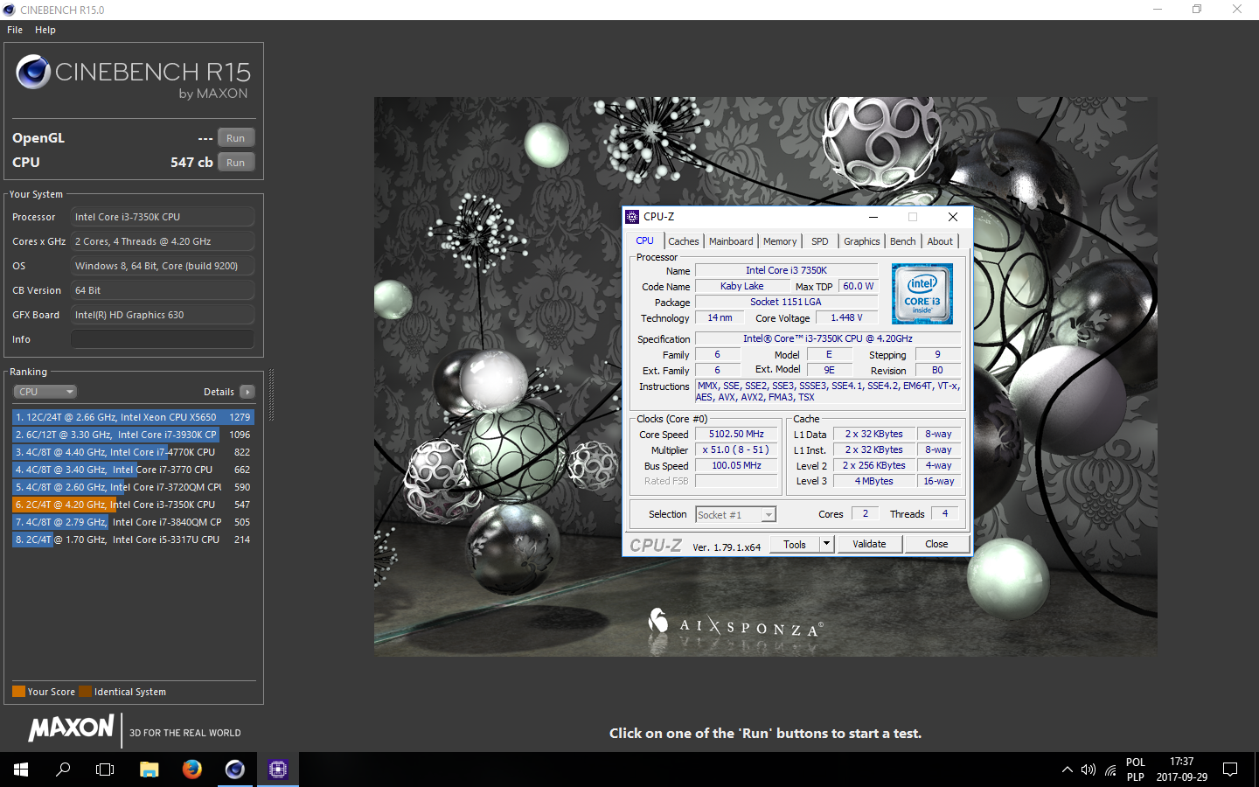Open the Windows Start menu

pyautogui.click(x=21, y=770)
